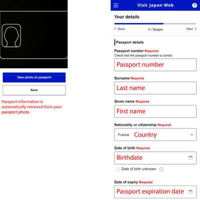This screenshot has height=200, width=200.
Task: Click Check that the passport number is correct
Action: (x=143, y=55)
